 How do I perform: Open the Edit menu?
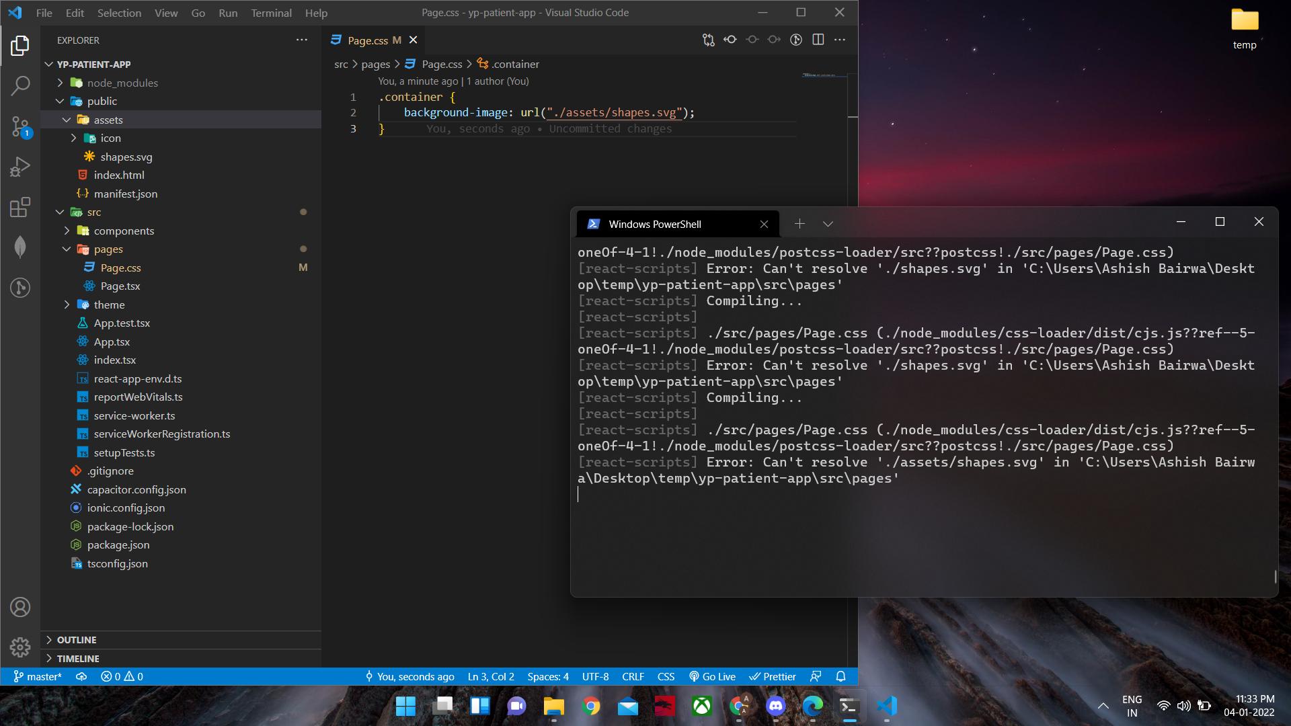(75, 13)
